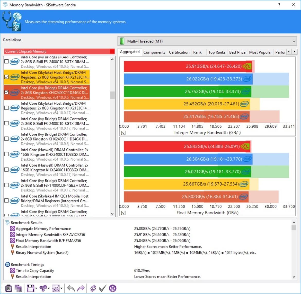Check Skylake Host Bridge 10.0.17 entry
The height and width of the screenshot is (294, 301).
coord(6,108)
